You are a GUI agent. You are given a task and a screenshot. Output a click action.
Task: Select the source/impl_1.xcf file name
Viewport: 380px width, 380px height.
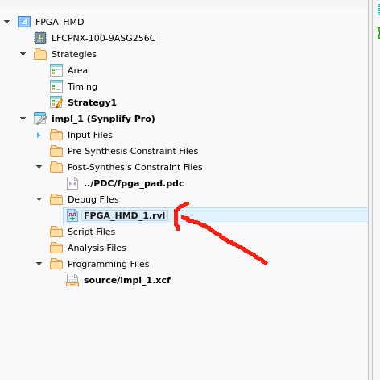pos(127,280)
